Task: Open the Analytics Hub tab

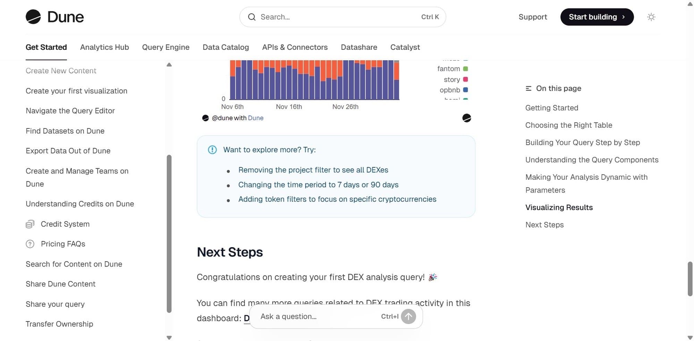Action: point(104,47)
